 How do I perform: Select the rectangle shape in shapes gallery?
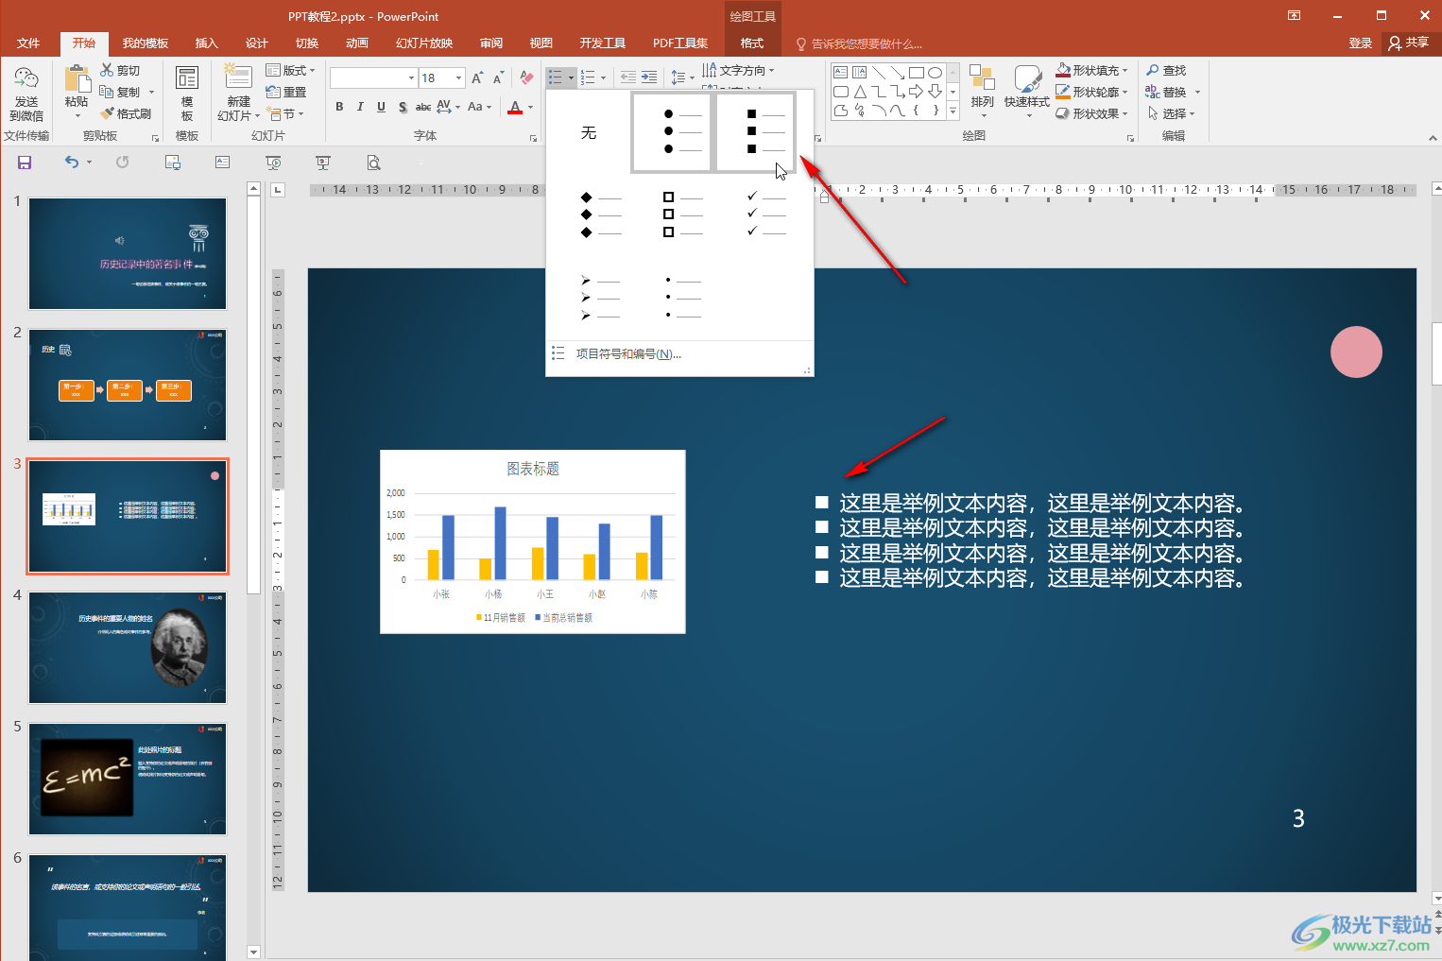[916, 73]
